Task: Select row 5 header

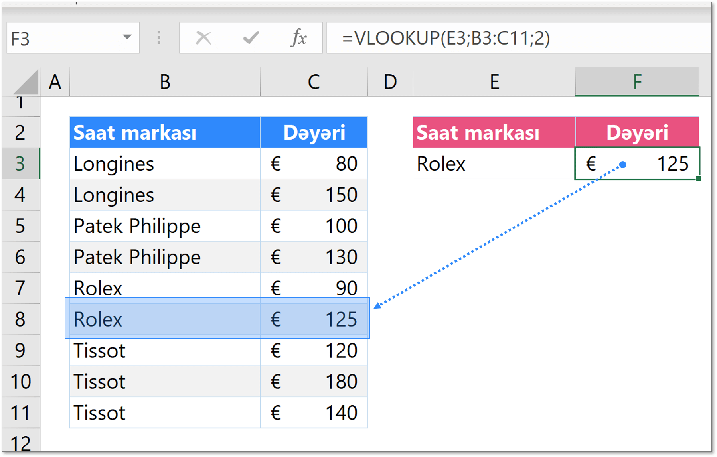Action: coord(21,226)
